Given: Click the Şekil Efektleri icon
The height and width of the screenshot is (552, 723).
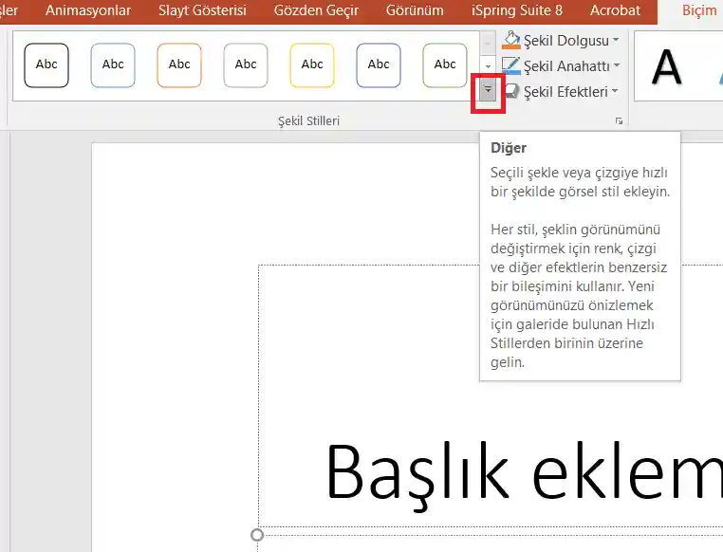Looking at the screenshot, I should click(x=510, y=91).
